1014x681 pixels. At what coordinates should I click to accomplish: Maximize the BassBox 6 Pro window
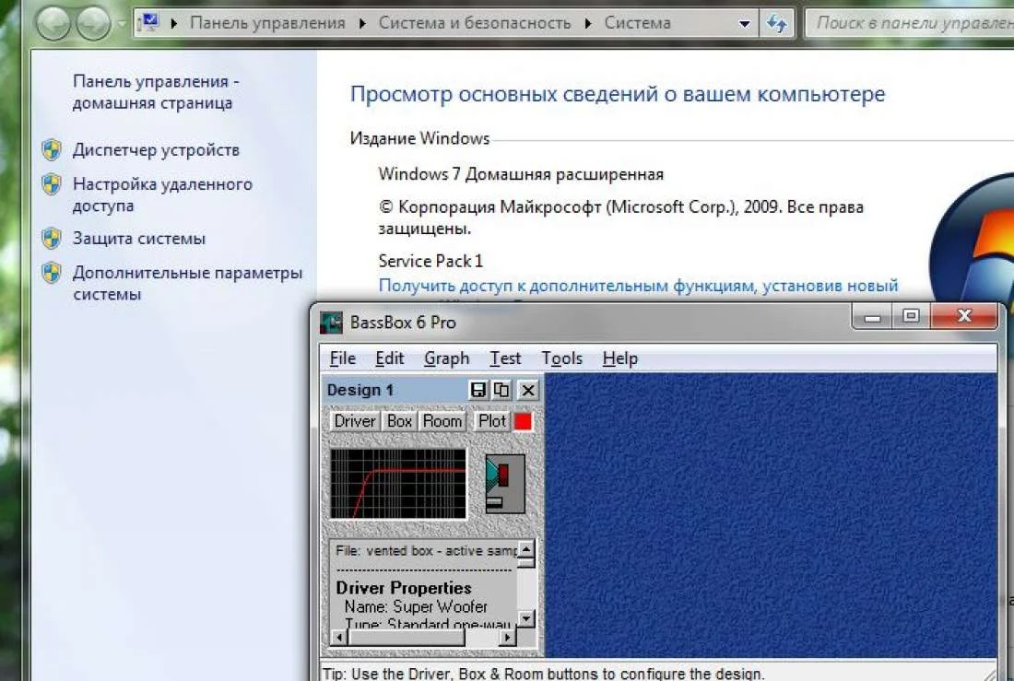(x=911, y=316)
